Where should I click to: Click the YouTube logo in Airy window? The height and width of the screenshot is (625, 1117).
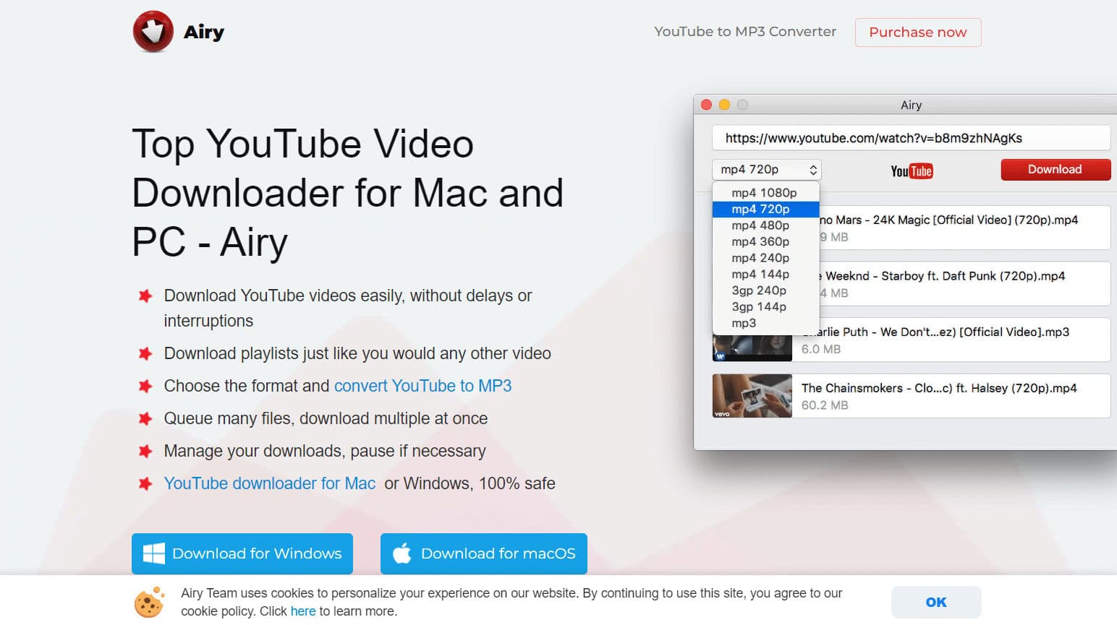(x=912, y=171)
